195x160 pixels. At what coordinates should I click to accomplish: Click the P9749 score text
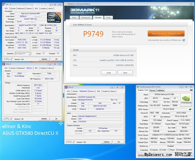point(93,34)
